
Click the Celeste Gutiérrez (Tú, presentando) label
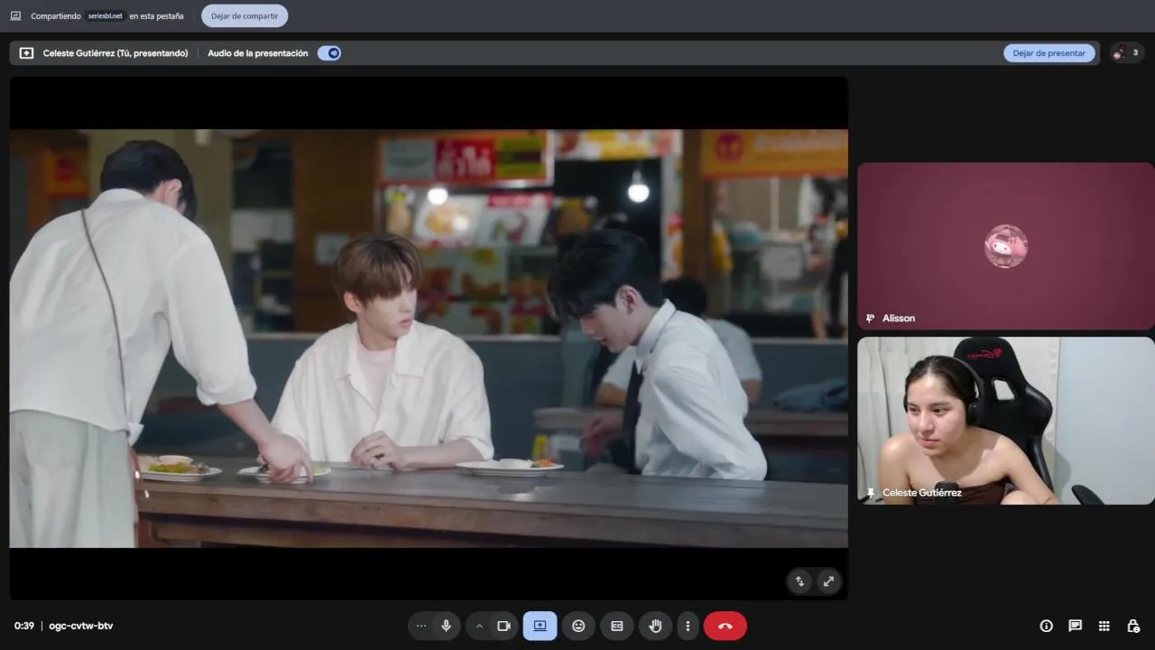tap(115, 53)
